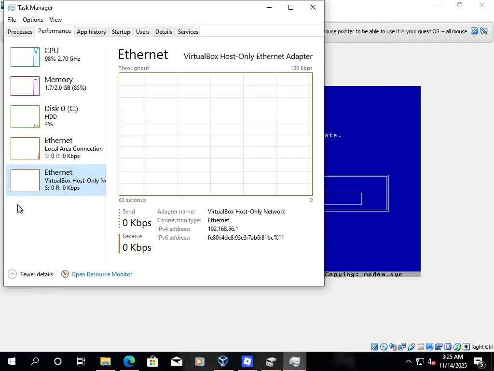Open Microsoft Store from the taskbar
Screen dimensions: 494x371
click(x=153, y=361)
